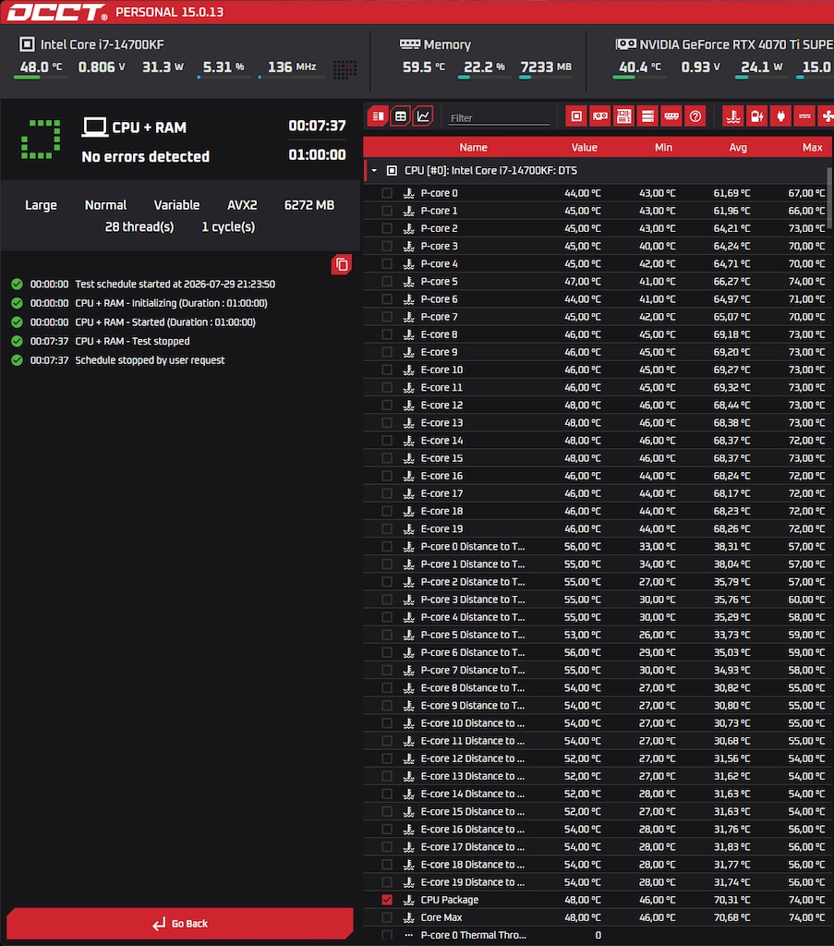Toggle the minus-bar readings filter icon
This screenshot has width=834, height=946.
[804, 116]
